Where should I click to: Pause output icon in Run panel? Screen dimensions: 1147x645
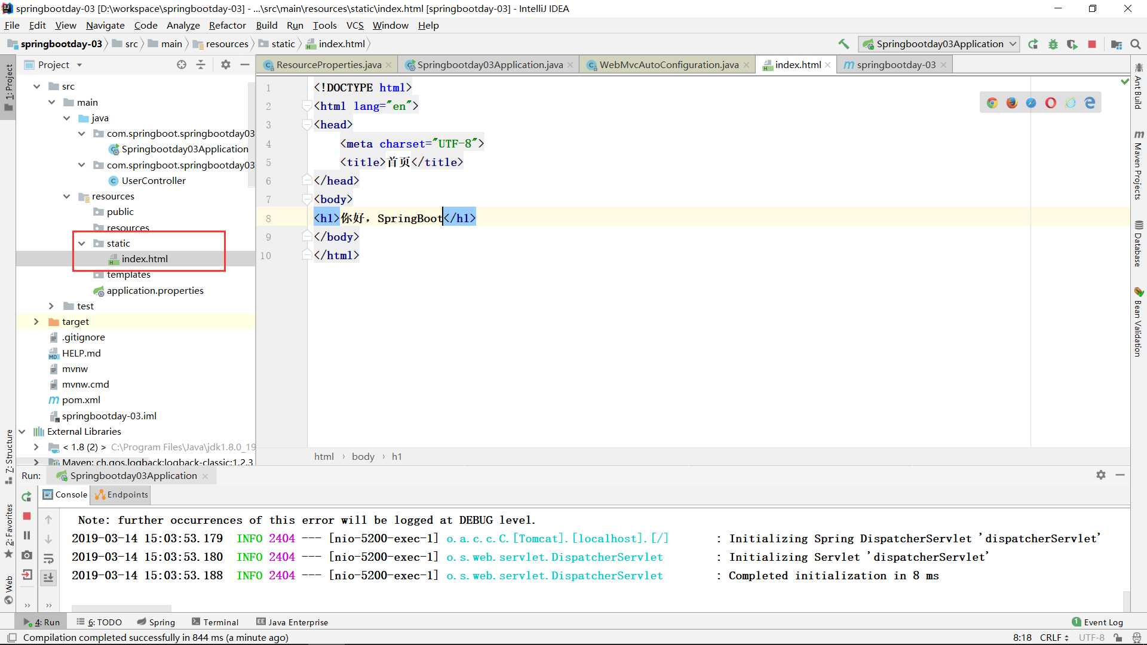pos(26,535)
